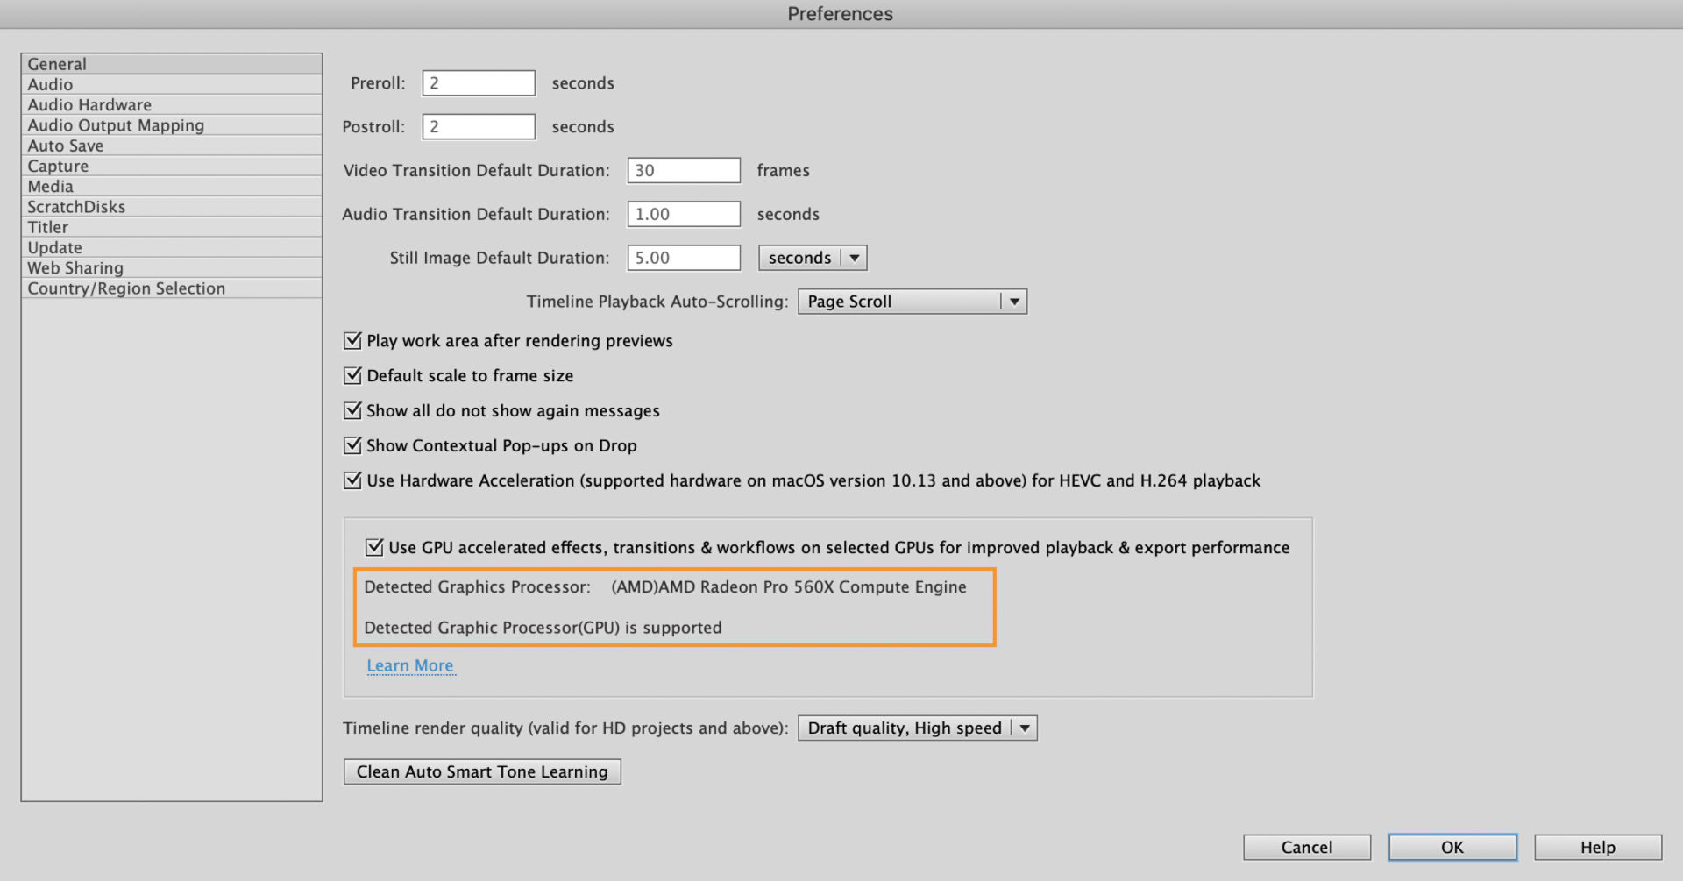Open the Timeline Playback Auto-Scrolling dropdown

pyautogui.click(x=912, y=301)
